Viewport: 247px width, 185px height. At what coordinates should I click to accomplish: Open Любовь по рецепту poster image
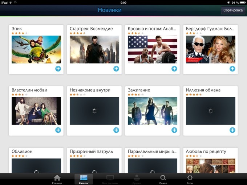pyautogui.click(x=211, y=166)
